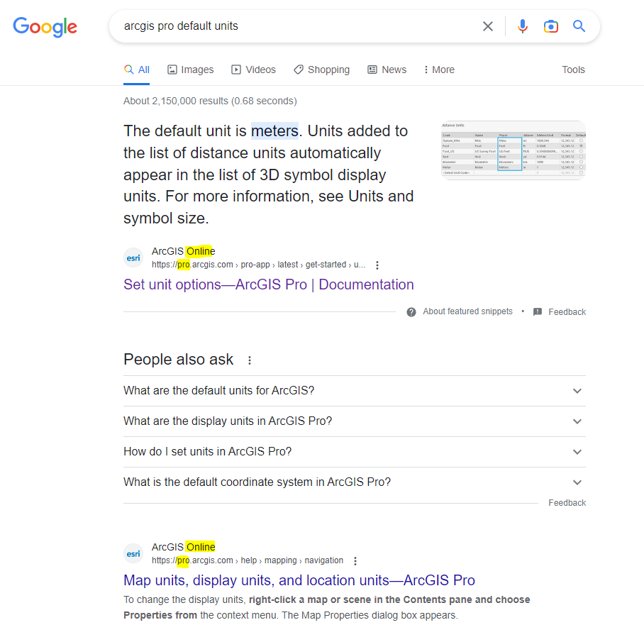Click Tools to show search filters

tap(573, 70)
